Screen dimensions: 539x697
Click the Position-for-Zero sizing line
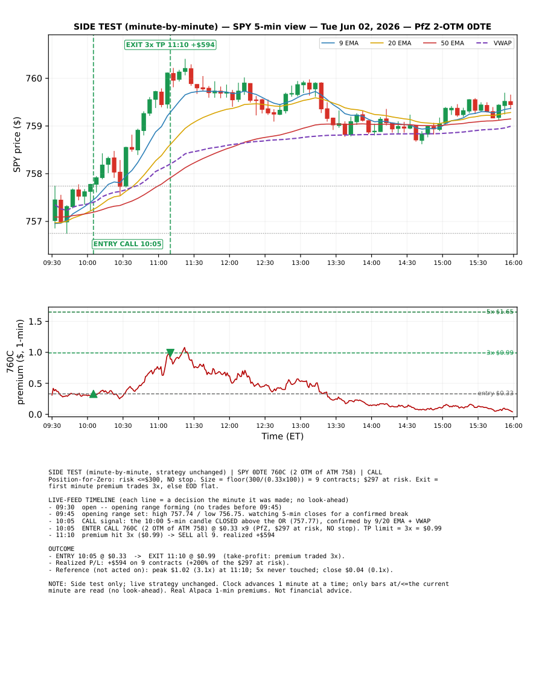[243, 483]
